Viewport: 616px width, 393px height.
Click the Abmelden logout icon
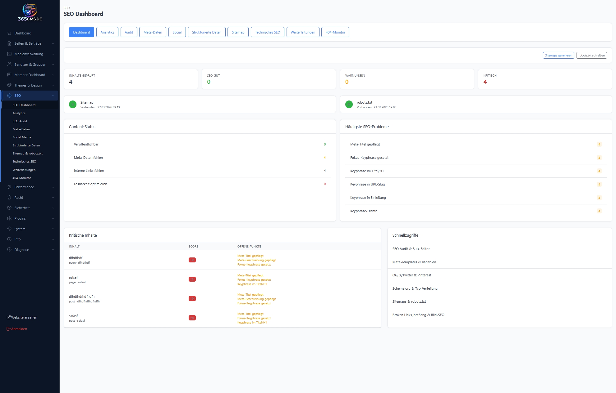point(9,329)
